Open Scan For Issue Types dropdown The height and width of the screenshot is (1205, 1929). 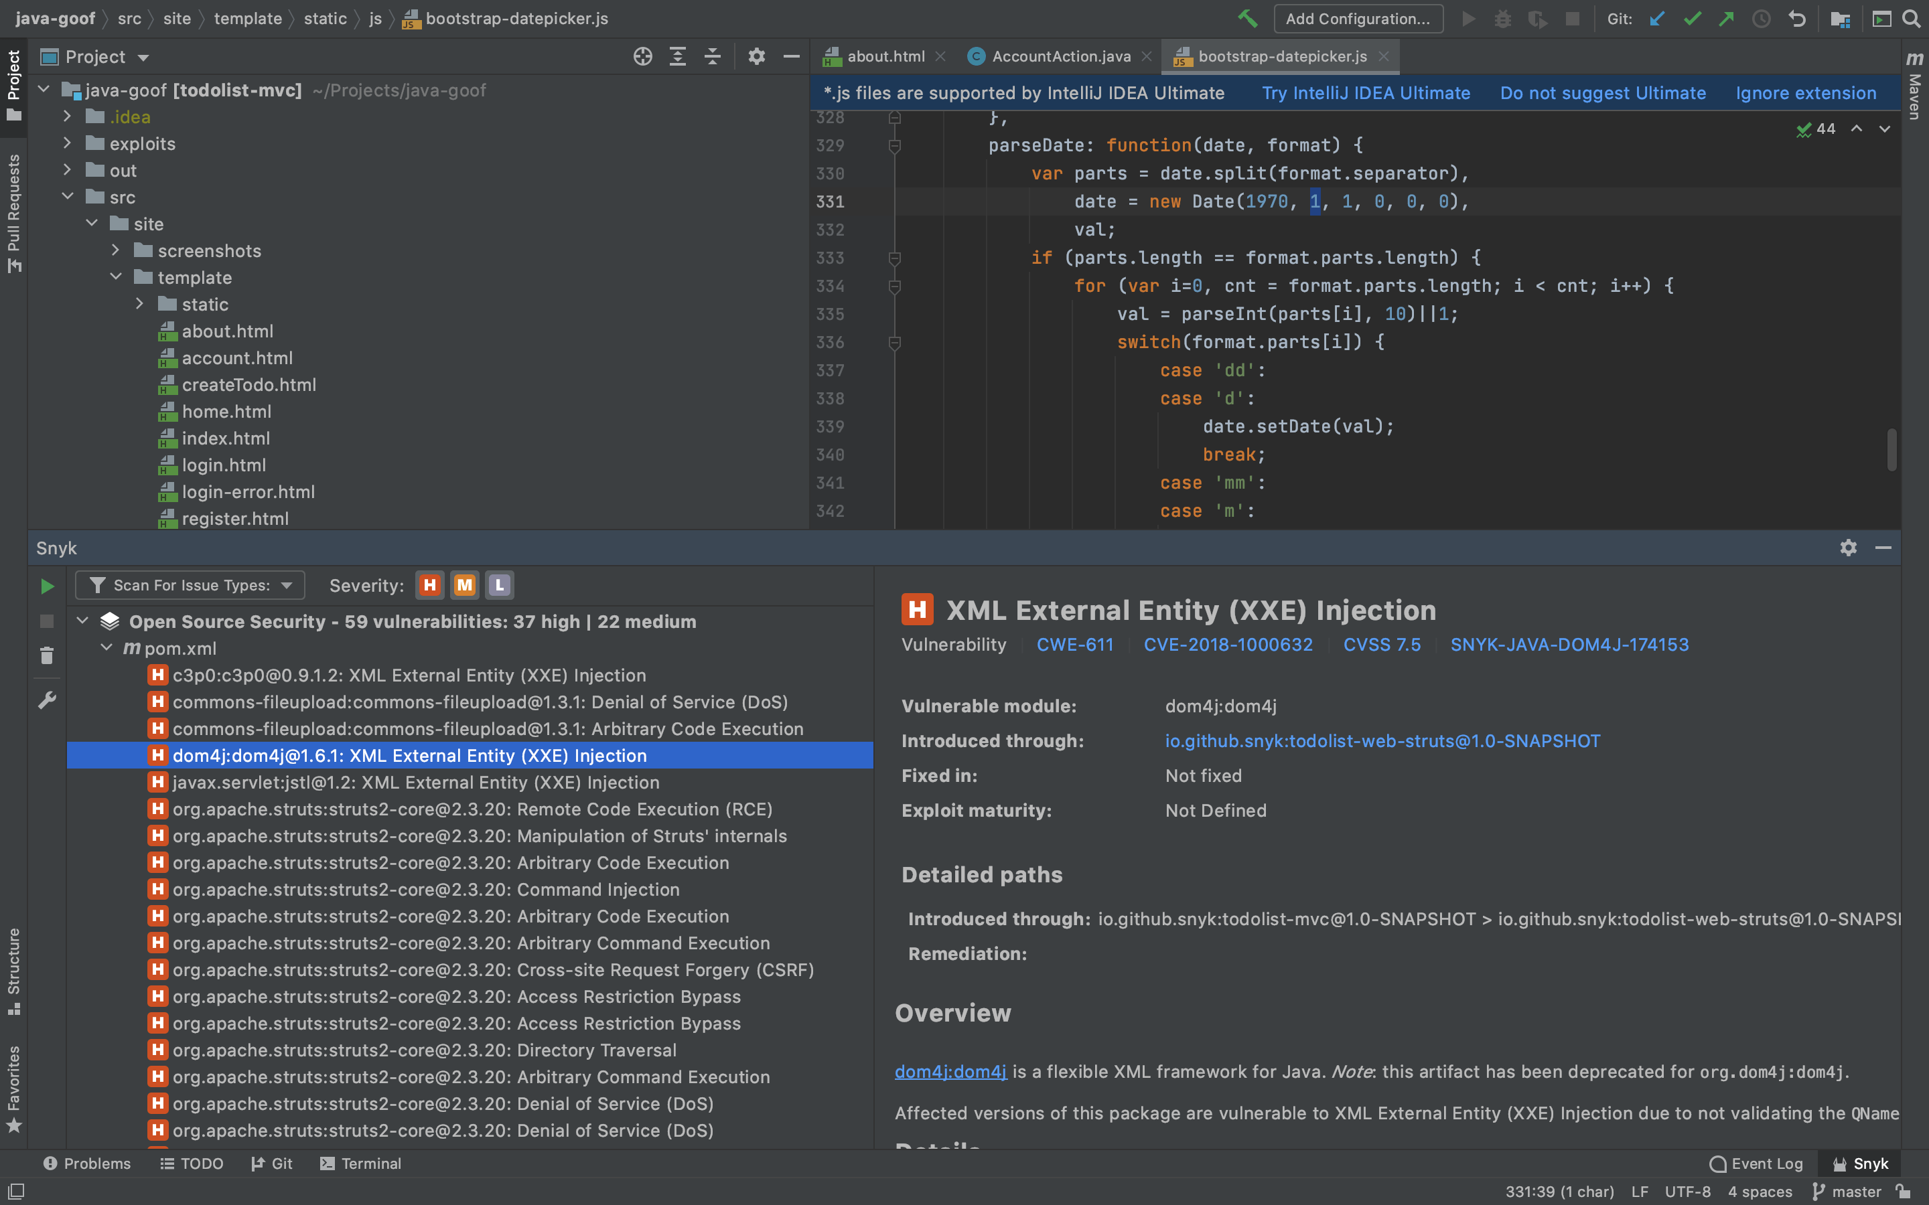point(190,585)
